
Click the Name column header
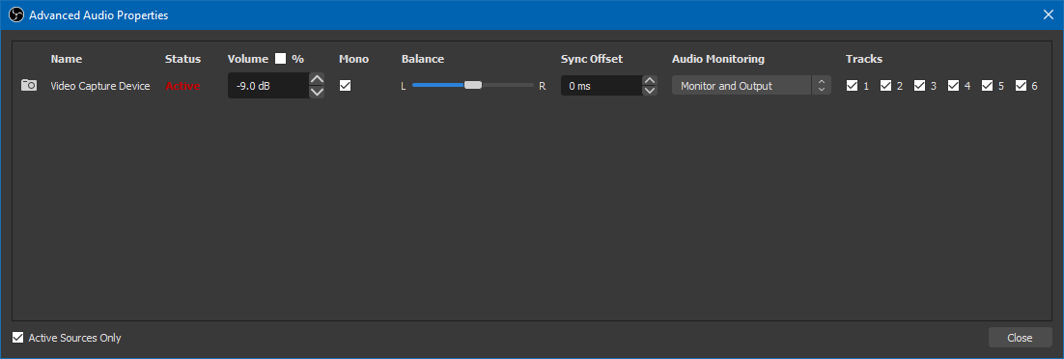[x=67, y=59]
